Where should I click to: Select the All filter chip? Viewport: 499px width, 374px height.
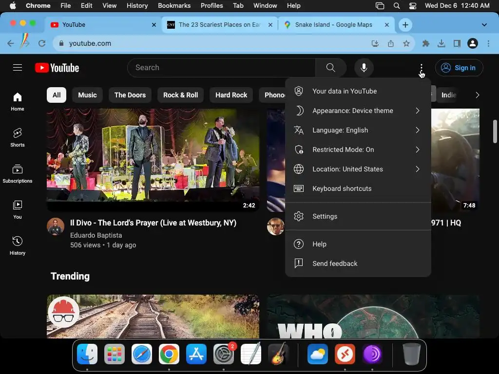57,95
